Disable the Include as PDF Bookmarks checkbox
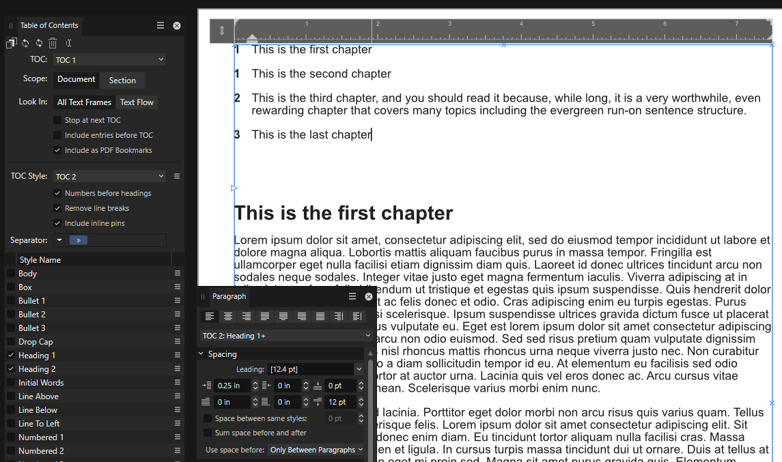The width and height of the screenshot is (782, 462). pyautogui.click(x=57, y=150)
